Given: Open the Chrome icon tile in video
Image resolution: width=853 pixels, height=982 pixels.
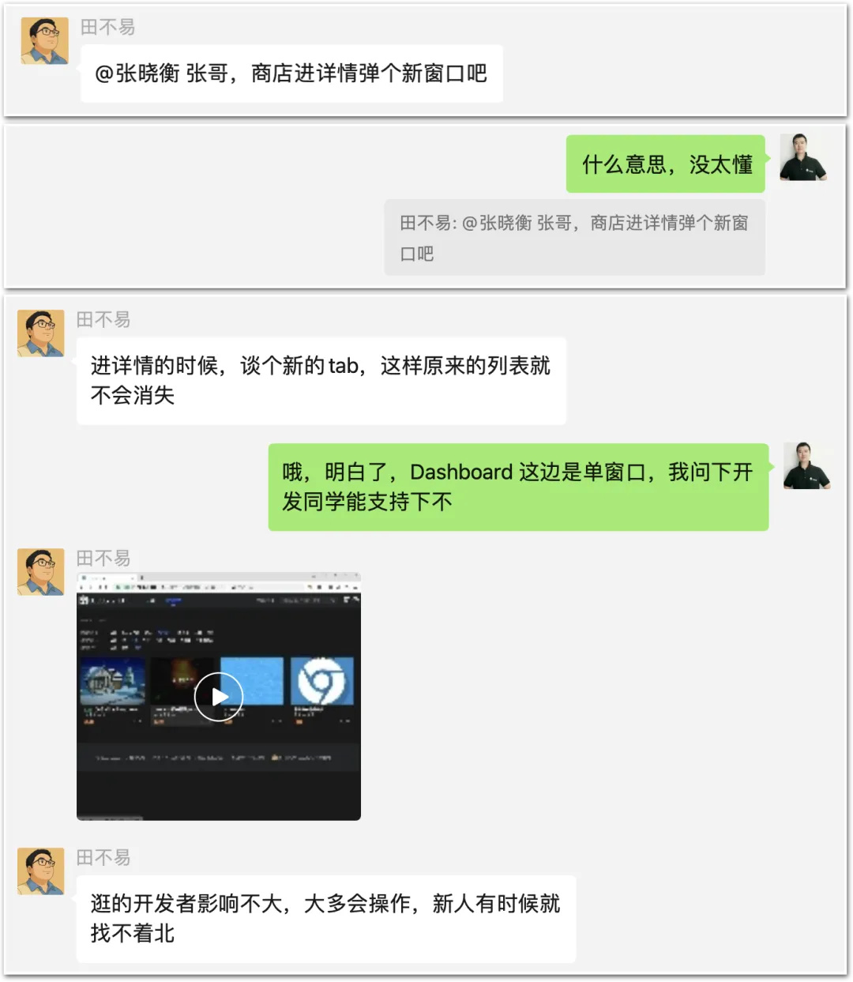Looking at the screenshot, I should 322,681.
